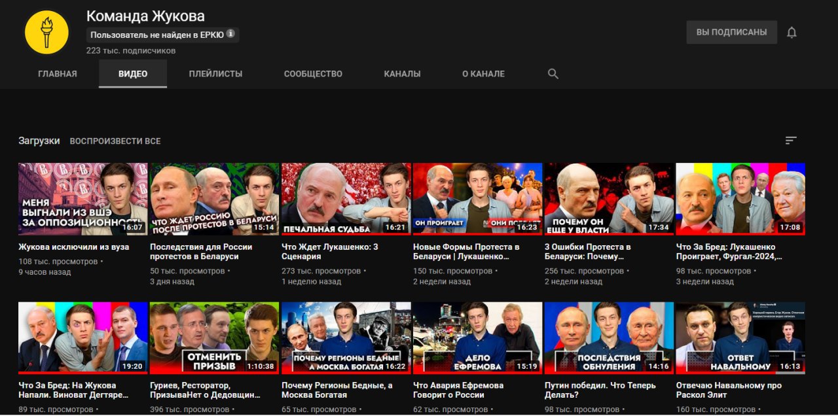Open ПОСЛЕДСТВИЯ ОБНУЛЕНИЯ thumbnail
The width and height of the screenshot is (838, 416).
click(x=610, y=338)
